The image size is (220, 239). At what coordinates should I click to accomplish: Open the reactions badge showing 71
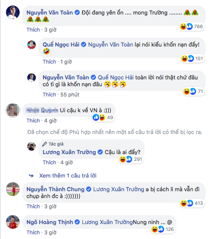[194, 91]
